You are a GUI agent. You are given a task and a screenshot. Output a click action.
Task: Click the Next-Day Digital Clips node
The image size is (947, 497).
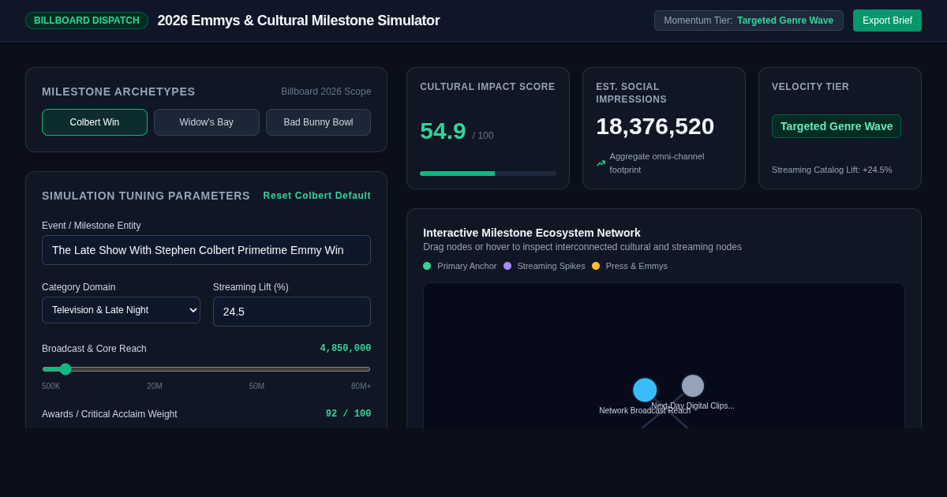[693, 386]
